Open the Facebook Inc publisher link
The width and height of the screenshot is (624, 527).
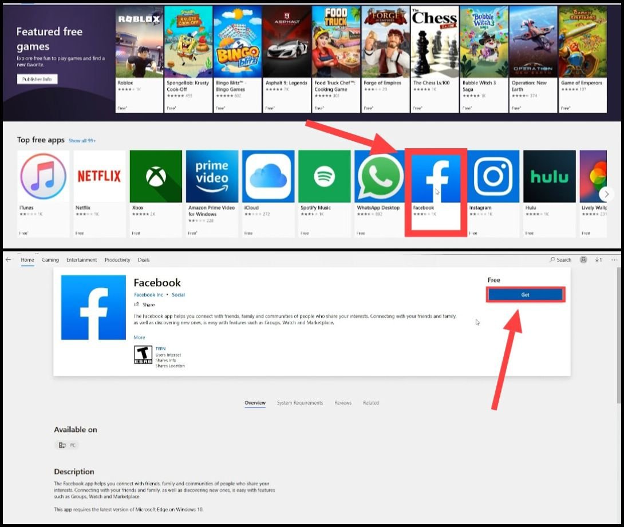148,295
